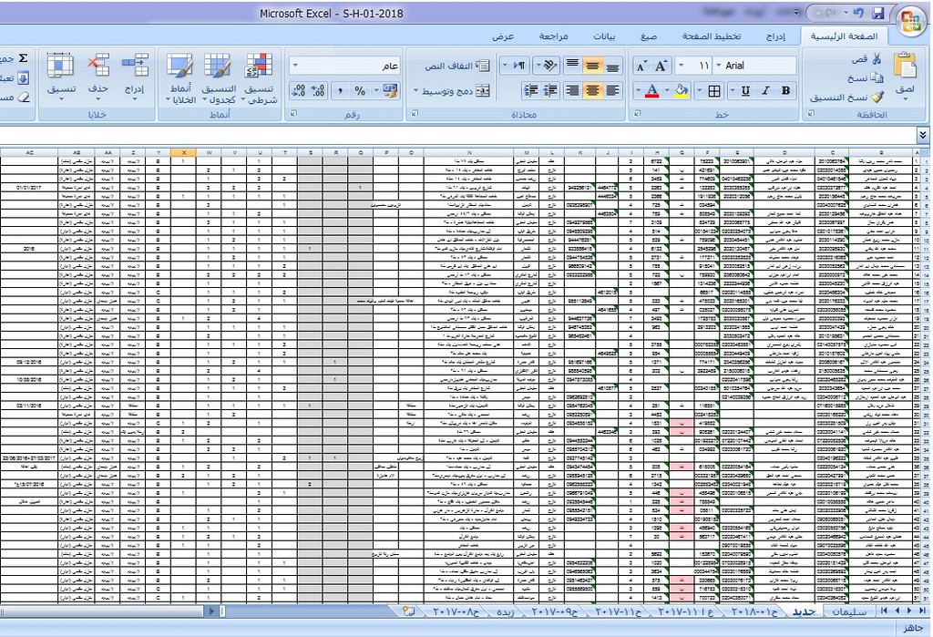Decrease the indent level

tap(551, 90)
